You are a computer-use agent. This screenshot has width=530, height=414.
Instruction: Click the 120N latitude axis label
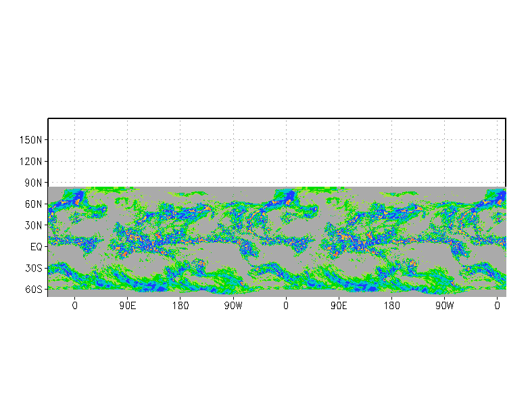[x=31, y=161]
